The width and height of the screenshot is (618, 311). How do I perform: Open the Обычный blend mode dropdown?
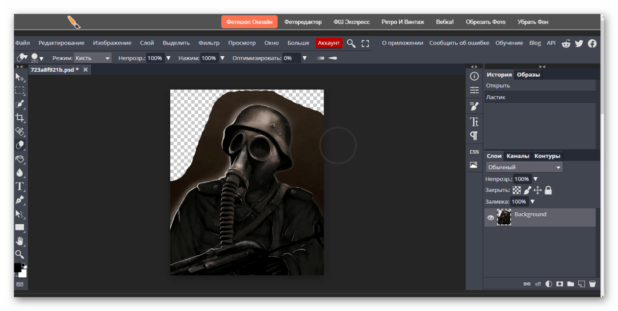tap(524, 167)
